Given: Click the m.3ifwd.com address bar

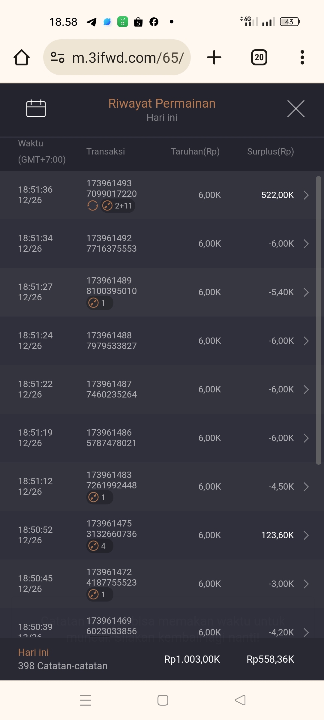Looking at the screenshot, I should click(x=127, y=57).
